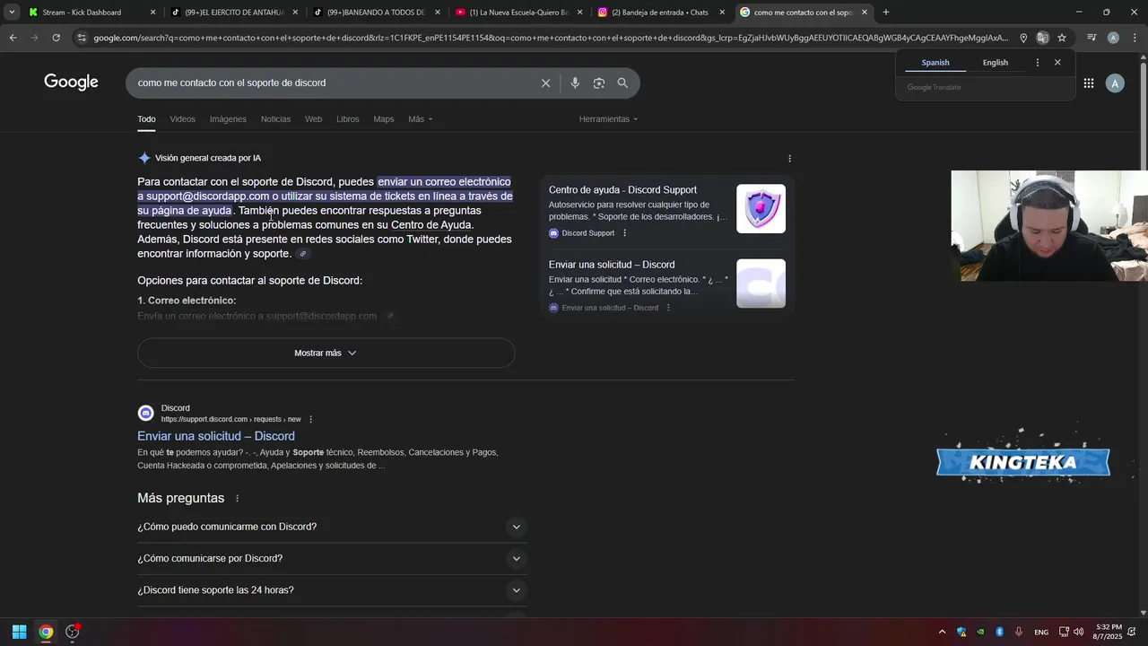Click the Windows Security tray icon
This screenshot has width=1148, height=646.
(x=961, y=632)
